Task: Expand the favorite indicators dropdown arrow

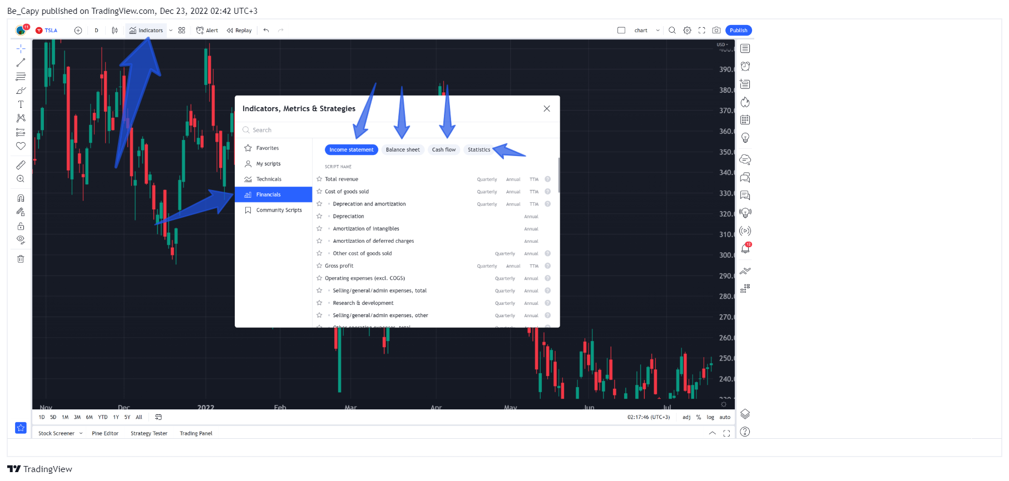Action: tap(171, 31)
